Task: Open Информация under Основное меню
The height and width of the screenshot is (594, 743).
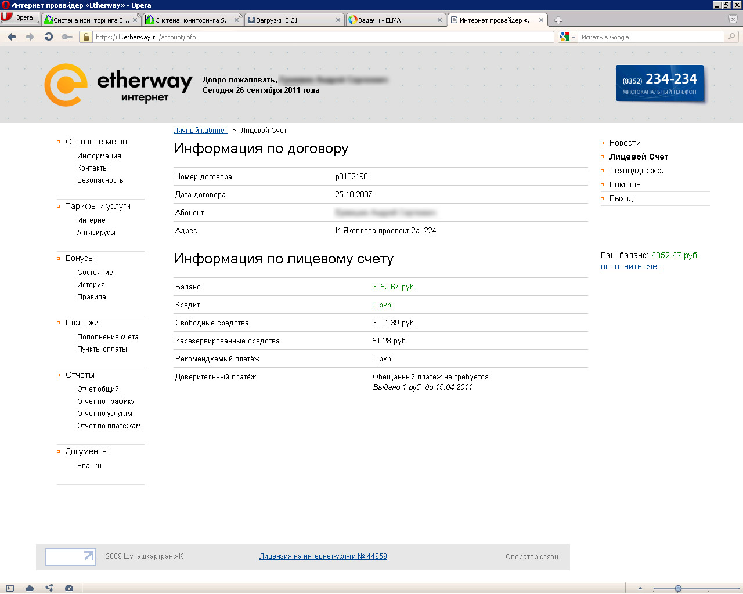Action: 99,156
